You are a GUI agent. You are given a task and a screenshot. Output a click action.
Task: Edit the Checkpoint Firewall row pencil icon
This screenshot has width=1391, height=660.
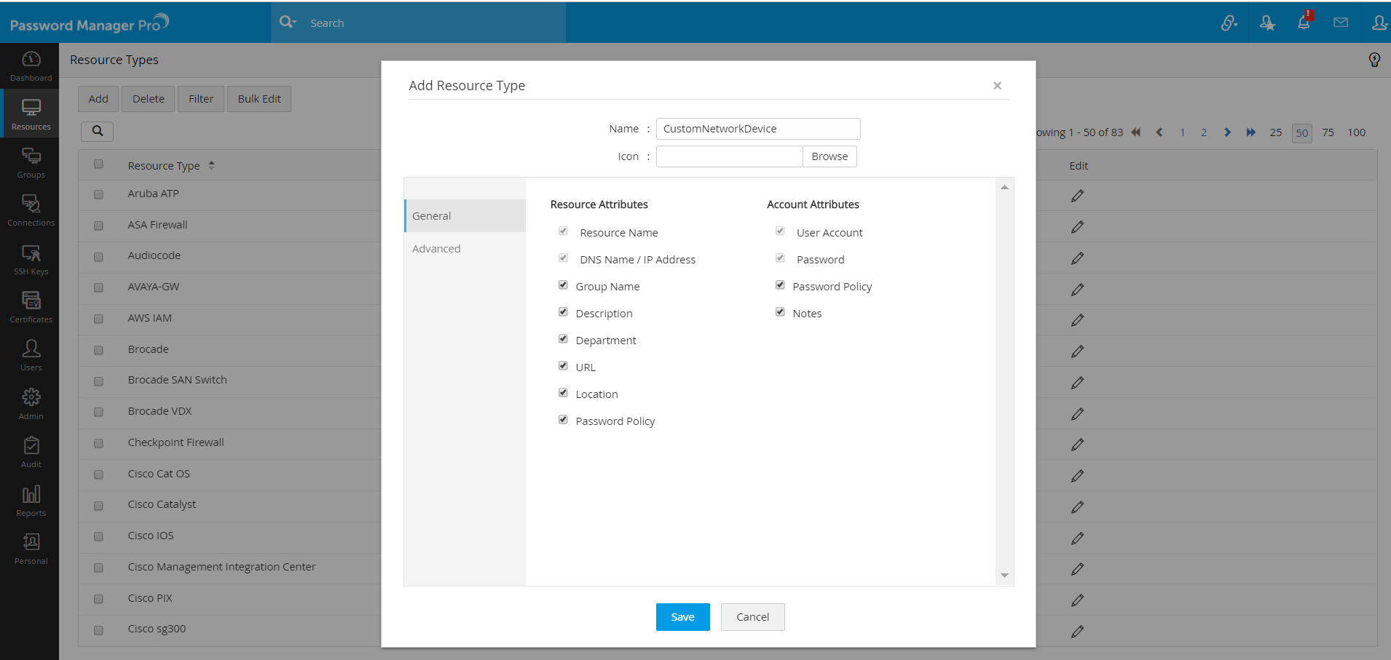click(1077, 445)
